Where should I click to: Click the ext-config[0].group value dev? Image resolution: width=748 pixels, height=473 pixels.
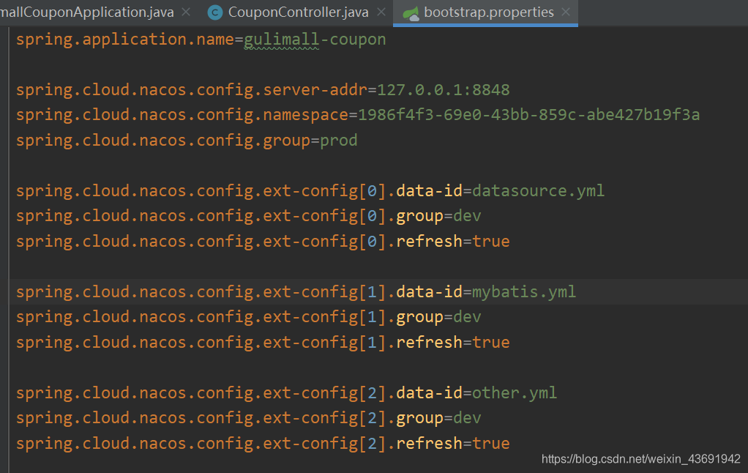click(467, 216)
